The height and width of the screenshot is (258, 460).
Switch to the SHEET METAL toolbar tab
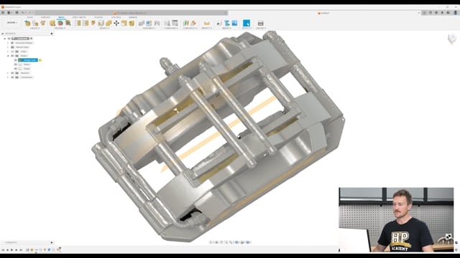click(x=79, y=17)
